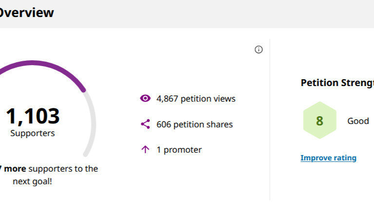Click the Supporters label under the count

pyautogui.click(x=33, y=133)
